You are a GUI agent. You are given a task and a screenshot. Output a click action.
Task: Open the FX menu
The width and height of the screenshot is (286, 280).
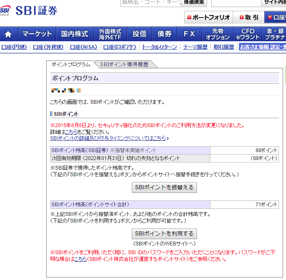pyautogui.click(x=189, y=34)
